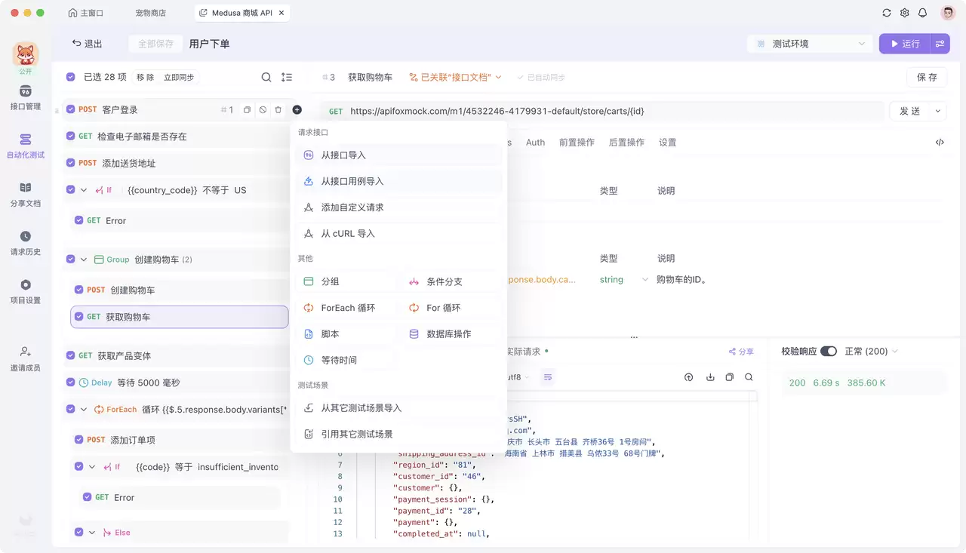
Task: Search within the response body
Action: click(x=749, y=377)
